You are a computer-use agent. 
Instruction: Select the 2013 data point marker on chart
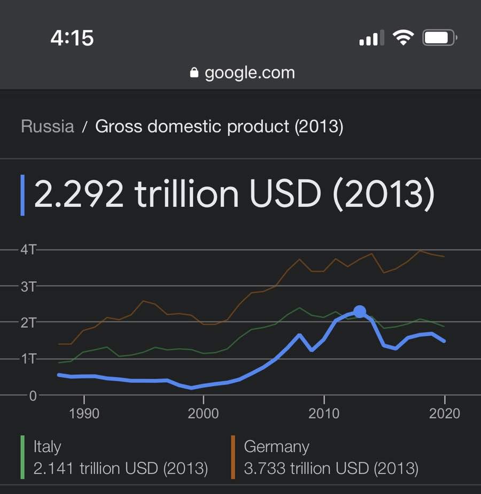coord(360,312)
